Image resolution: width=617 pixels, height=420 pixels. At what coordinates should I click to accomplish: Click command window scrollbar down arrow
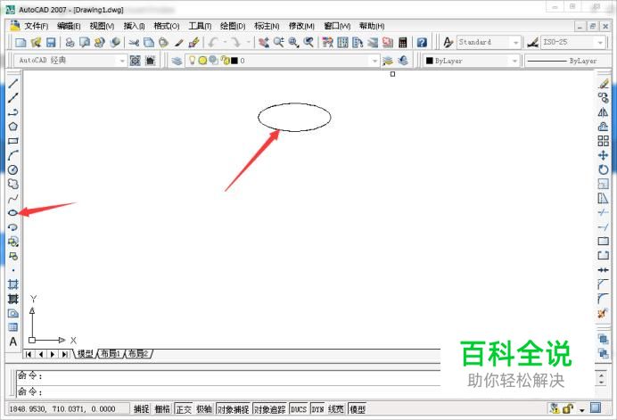click(601, 383)
